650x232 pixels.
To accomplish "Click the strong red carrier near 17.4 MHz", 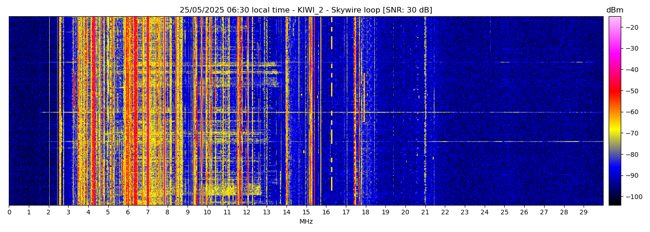I will pos(355,110).
